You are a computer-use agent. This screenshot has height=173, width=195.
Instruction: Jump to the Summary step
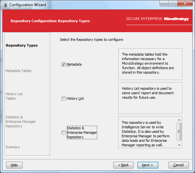pos(13,147)
